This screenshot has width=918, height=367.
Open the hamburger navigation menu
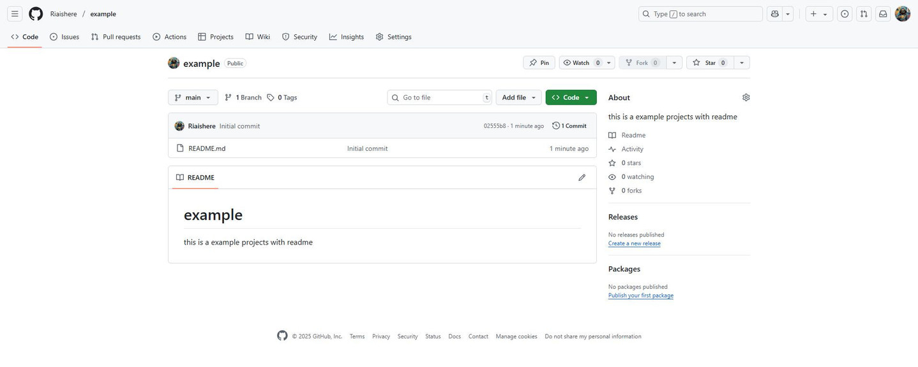pyautogui.click(x=15, y=14)
